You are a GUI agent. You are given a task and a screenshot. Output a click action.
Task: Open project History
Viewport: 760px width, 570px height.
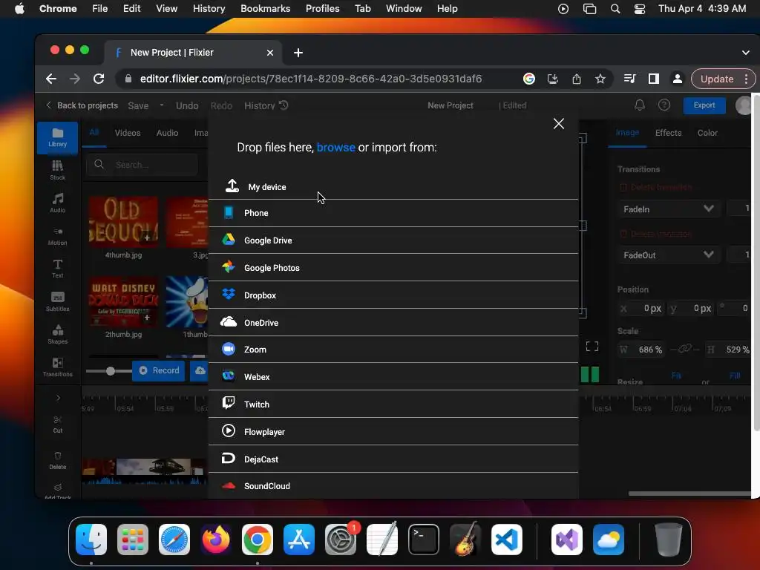tap(266, 105)
